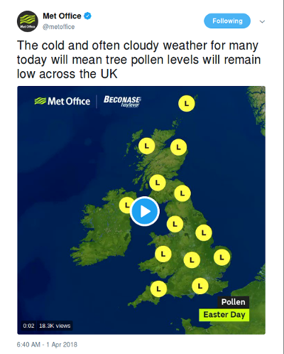Toggle the Following button
Image resolution: width=284 pixels, height=354 pixels.
(227, 21)
